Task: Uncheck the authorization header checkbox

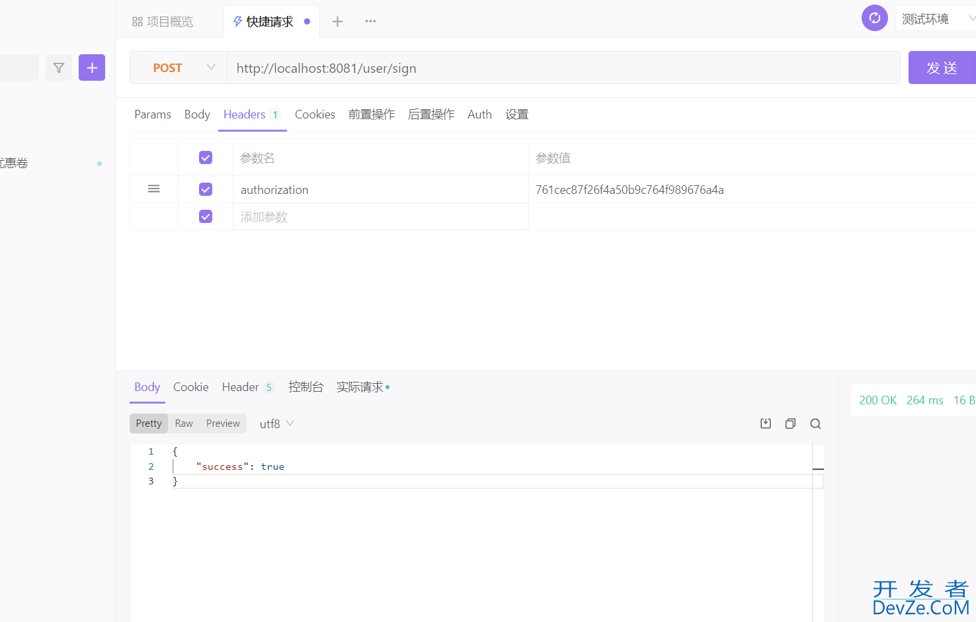Action: click(x=206, y=189)
